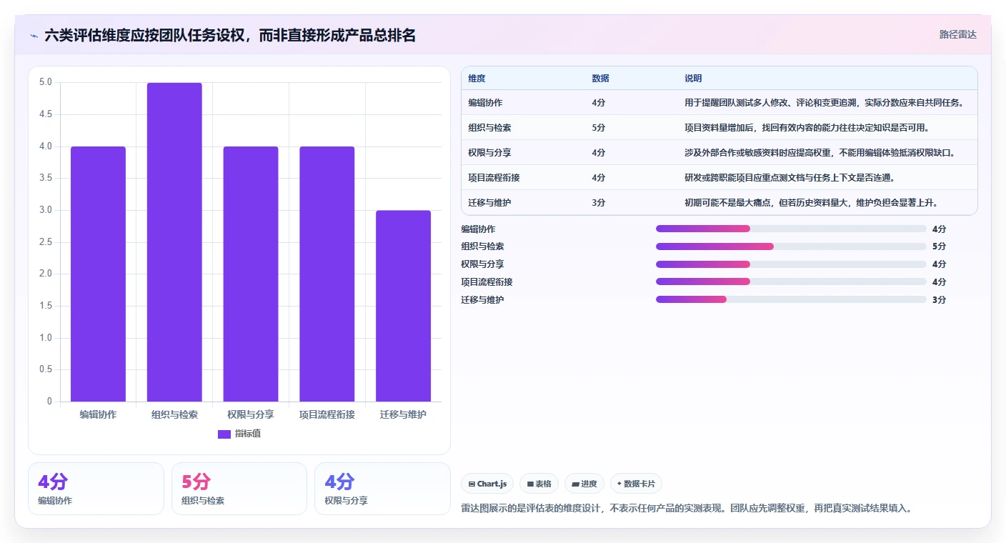Click the 路径雷达 label in header
Viewport: 1006px width, 543px height.
tap(957, 34)
